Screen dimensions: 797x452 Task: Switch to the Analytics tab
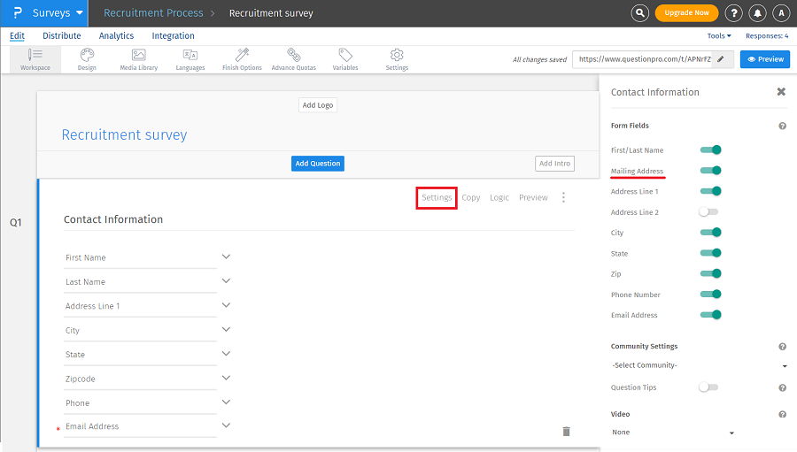116,36
